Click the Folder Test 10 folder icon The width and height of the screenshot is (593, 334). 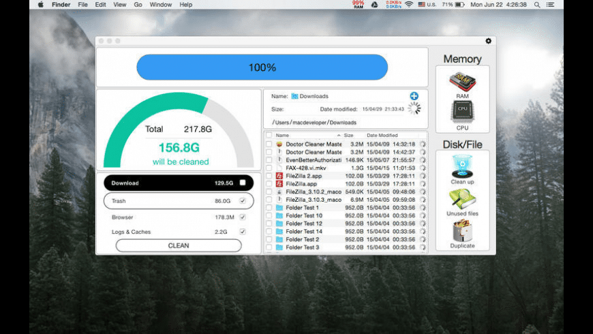tap(279, 215)
